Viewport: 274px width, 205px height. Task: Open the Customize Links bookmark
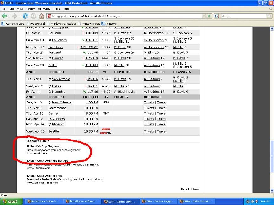(13, 23)
